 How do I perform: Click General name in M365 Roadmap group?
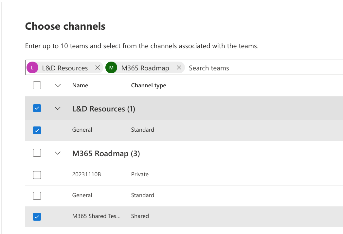coord(82,195)
